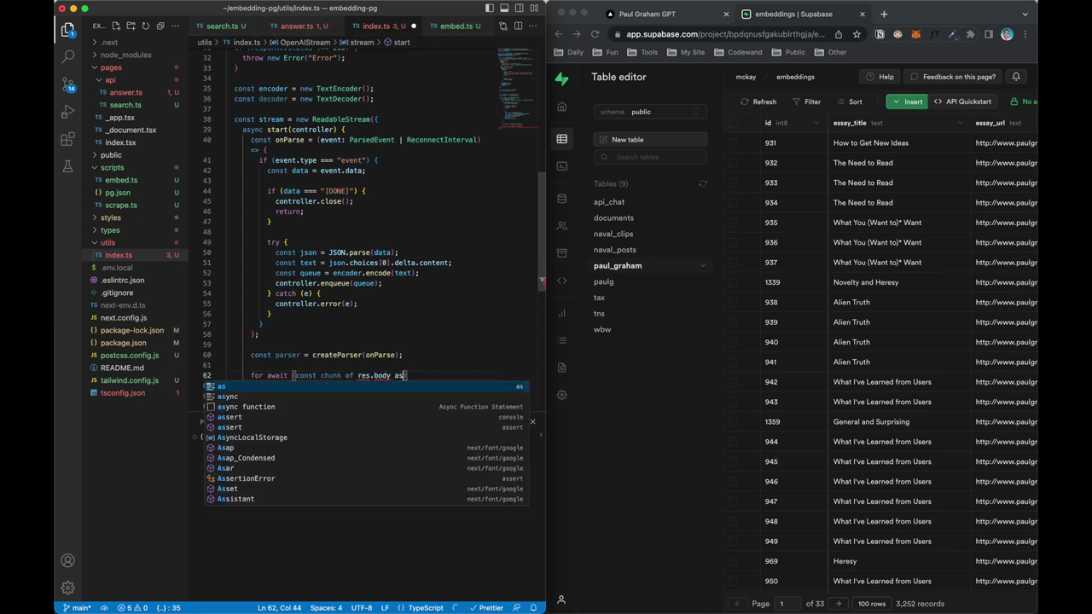The width and height of the screenshot is (1092, 614).
Task: Click API Quickstart button
Action: (x=962, y=101)
